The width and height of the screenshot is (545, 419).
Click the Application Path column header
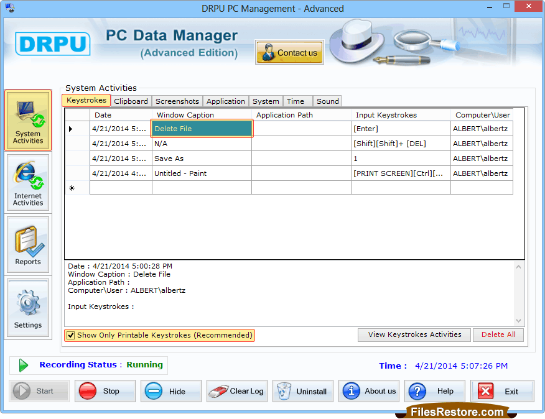click(x=301, y=115)
